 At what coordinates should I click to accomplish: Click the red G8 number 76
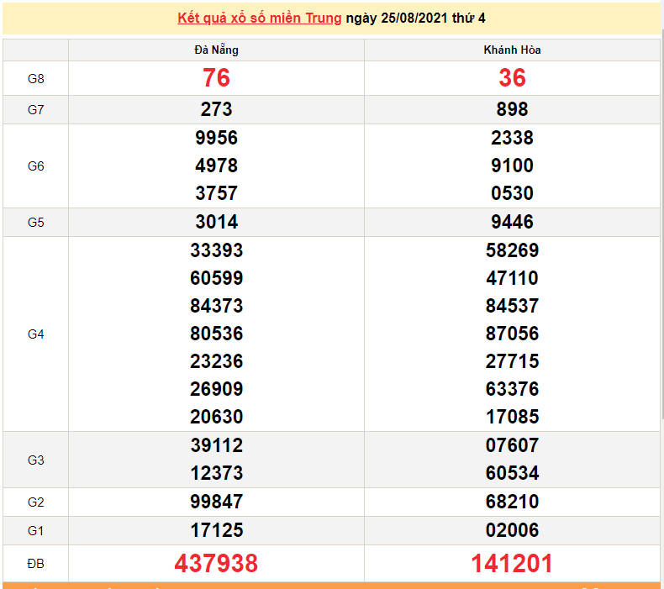coord(216,78)
